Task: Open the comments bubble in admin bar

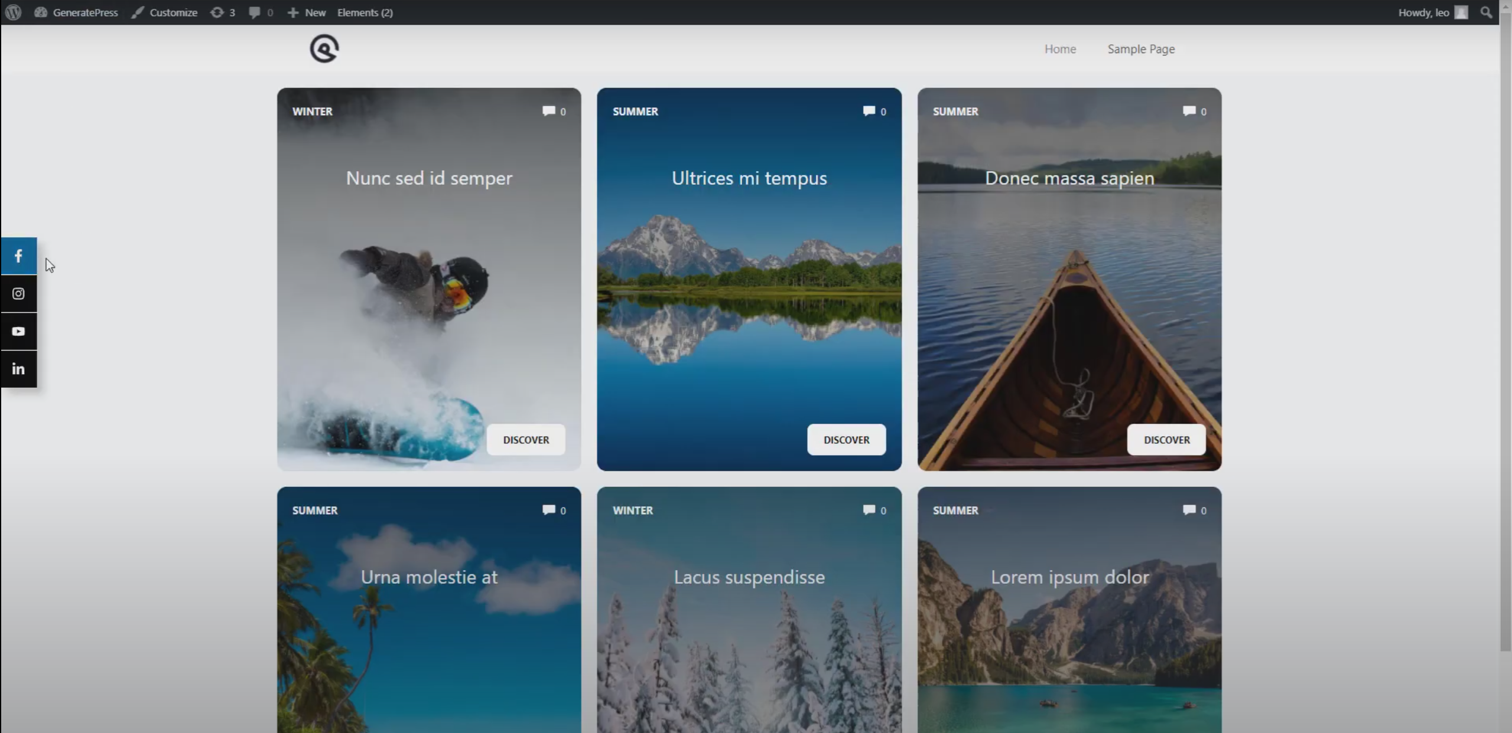Action: click(261, 12)
